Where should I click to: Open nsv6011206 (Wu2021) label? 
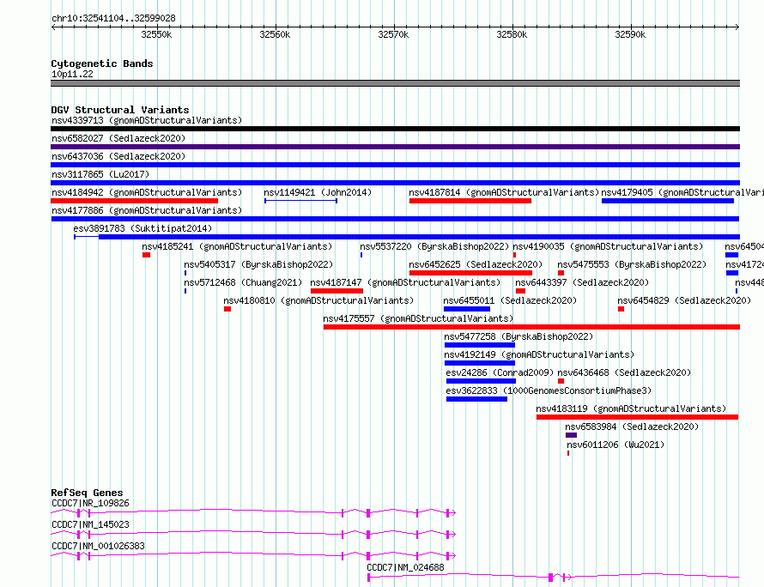[615, 445]
